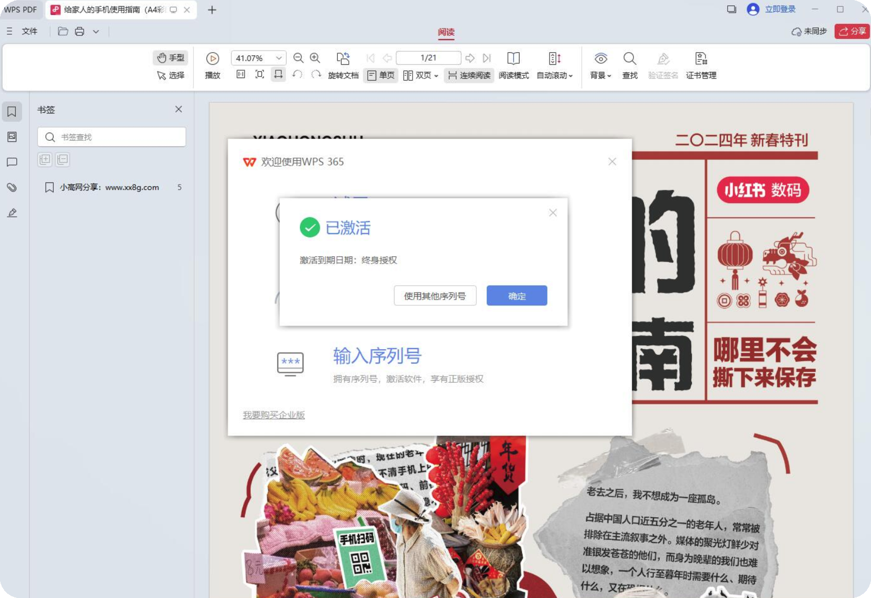Open reading mode (阅读模式)
The width and height of the screenshot is (871, 598).
click(x=514, y=66)
